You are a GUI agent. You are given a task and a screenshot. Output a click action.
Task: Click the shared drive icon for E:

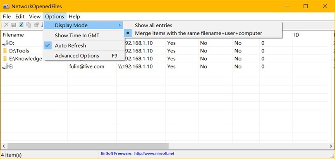point(5,66)
